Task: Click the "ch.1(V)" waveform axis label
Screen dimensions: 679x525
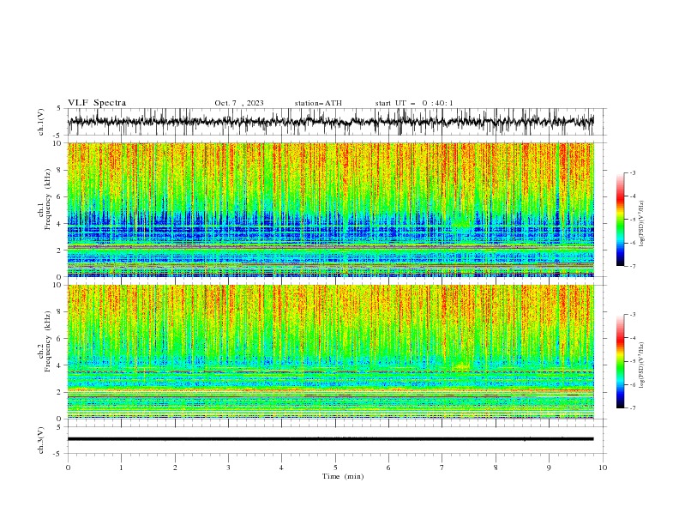Action: pyautogui.click(x=41, y=122)
